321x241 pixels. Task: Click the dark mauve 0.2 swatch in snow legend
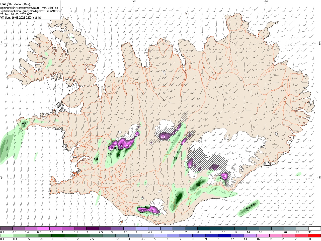[6, 229]
